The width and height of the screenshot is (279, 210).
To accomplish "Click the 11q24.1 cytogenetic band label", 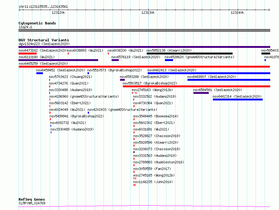I will [x=25, y=27].
